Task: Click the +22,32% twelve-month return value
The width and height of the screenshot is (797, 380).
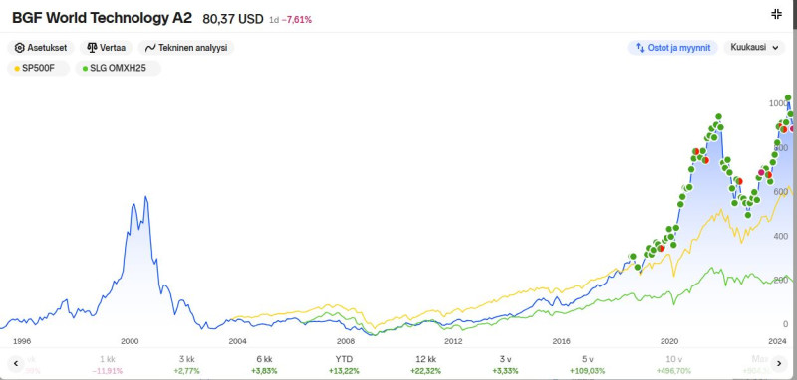Action: (426, 371)
